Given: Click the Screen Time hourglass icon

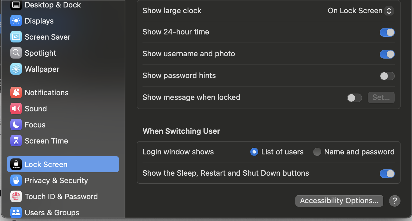Looking at the screenshot, I should pos(16,141).
